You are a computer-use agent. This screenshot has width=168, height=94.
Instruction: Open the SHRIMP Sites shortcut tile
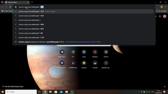[73, 64]
